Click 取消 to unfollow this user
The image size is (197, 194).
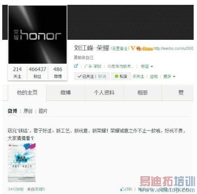102,76
